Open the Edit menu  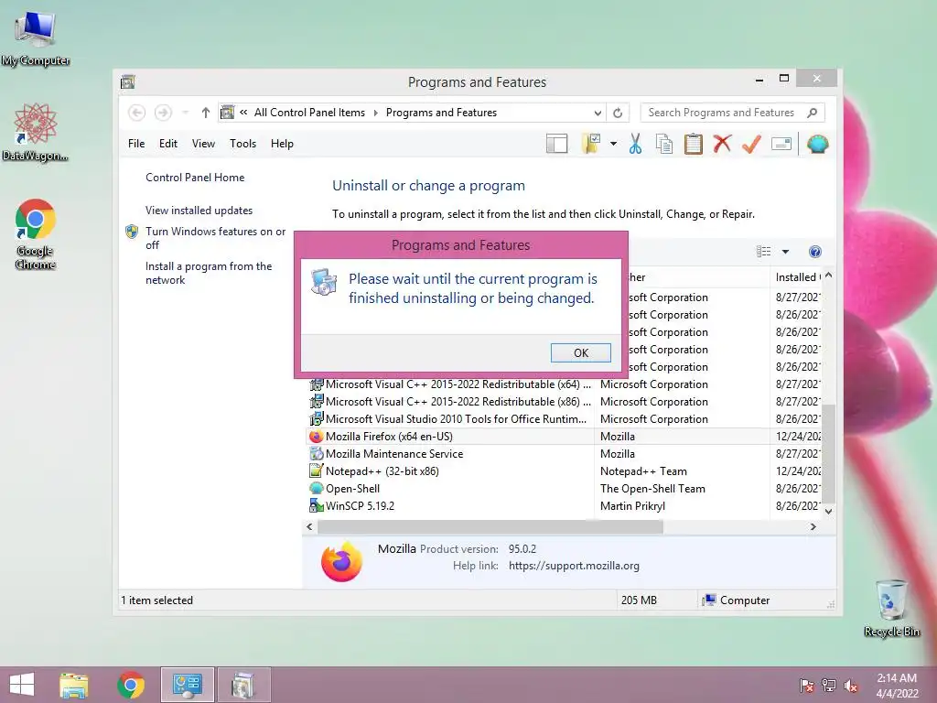tap(168, 144)
